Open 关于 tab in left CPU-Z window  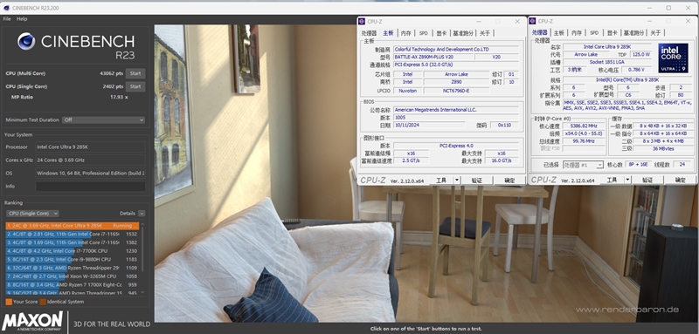pyautogui.click(x=485, y=33)
